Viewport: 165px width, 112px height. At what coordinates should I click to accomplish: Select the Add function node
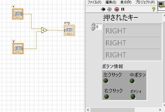click(44, 30)
